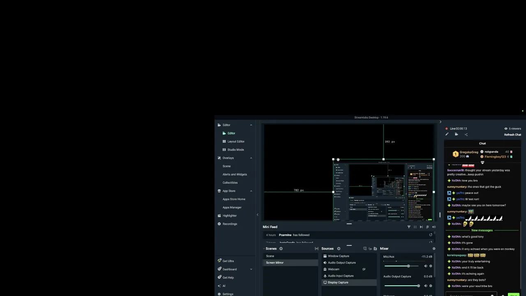Select the Scene scene

click(x=290, y=256)
